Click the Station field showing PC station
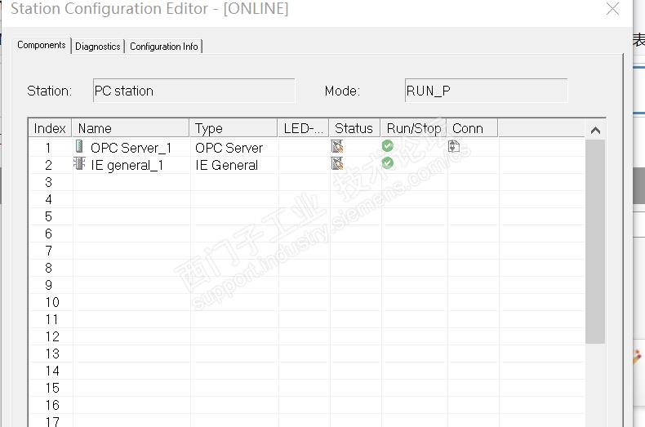This screenshot has width=645, height=427. point(193,91)
